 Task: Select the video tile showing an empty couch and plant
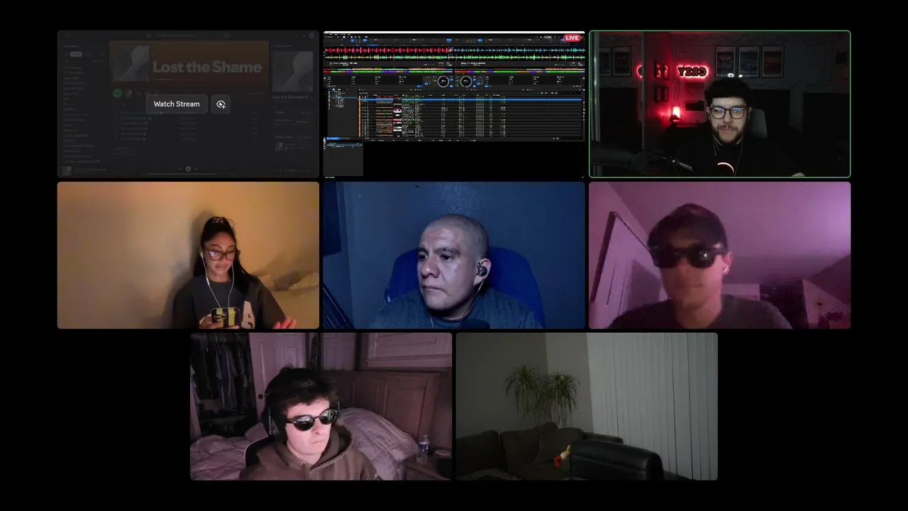[587, 407]
